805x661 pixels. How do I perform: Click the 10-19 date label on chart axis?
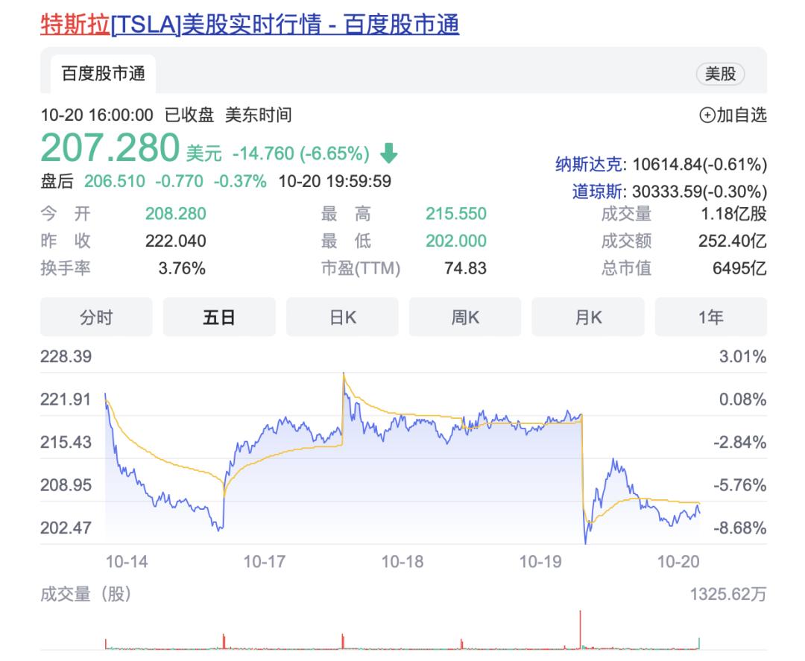pos(540,561)
